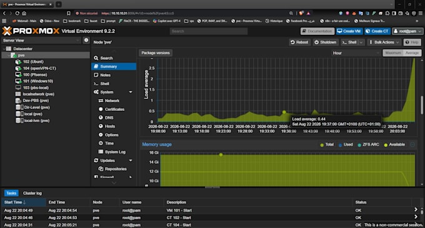Open the Server View gear settings
The height and width of the screenshot is (228, 425).
[86, 40]
